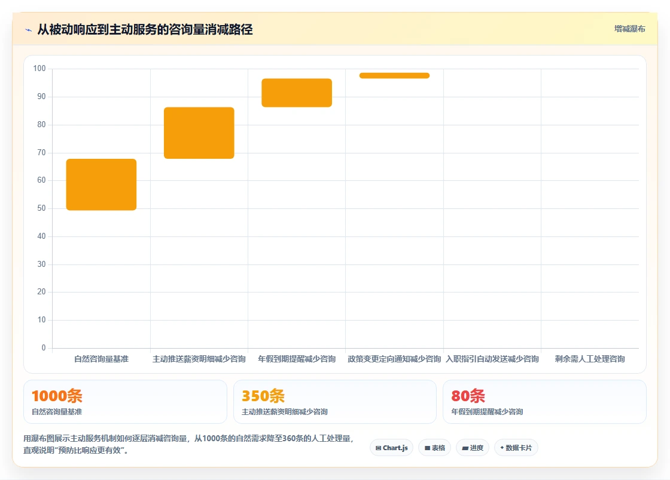
Task: Select the 主动推送薪资明细减少咨询 orange bar
Action: point(199,133)
